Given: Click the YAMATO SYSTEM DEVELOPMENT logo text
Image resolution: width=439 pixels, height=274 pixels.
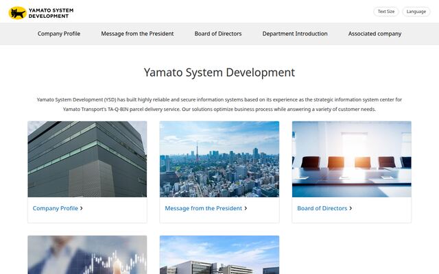Looking at the screenshot, I should pos(51,13).
